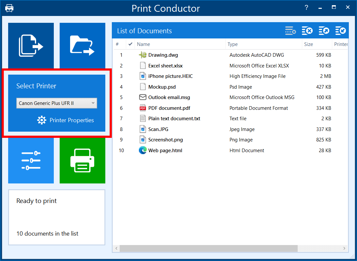This screenshot has width=357, height=261.
Task: Click the Clear List icon
Action: tap(307, 31)
